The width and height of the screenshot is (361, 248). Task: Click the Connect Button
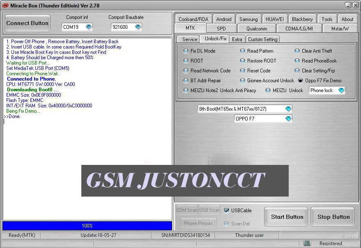coord(28,23)
